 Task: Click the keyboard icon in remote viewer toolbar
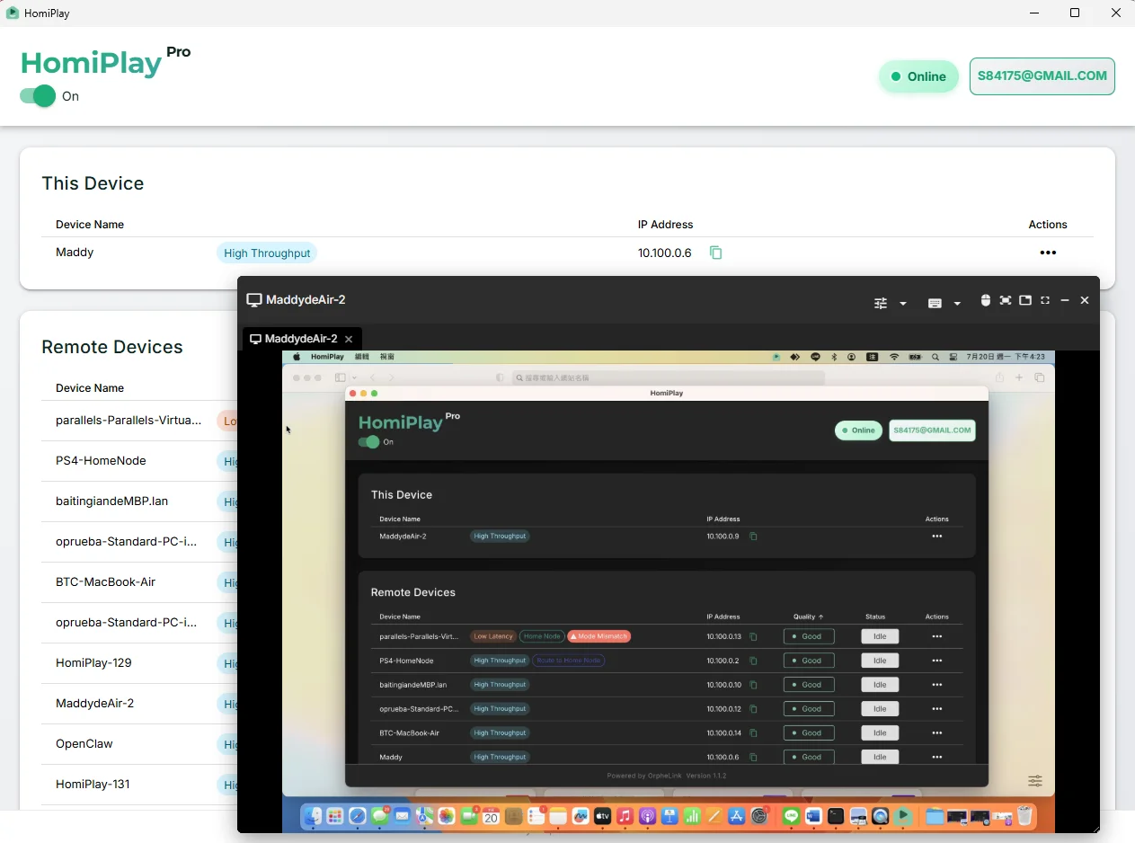pos(935,303)
